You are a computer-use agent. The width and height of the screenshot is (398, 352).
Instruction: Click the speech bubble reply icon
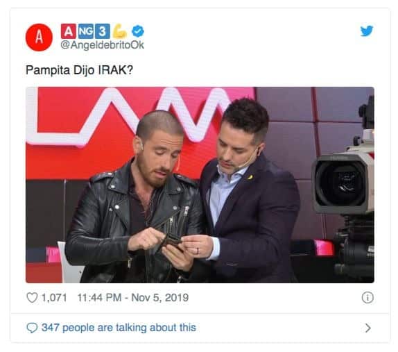click(32, 328)
